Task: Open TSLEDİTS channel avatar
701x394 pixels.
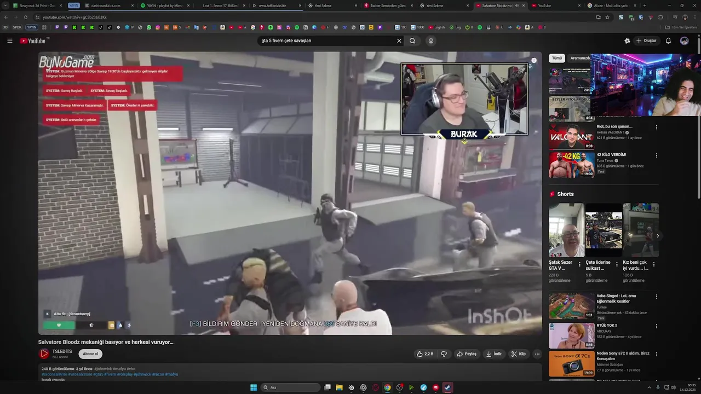Action: coord(44,354)
